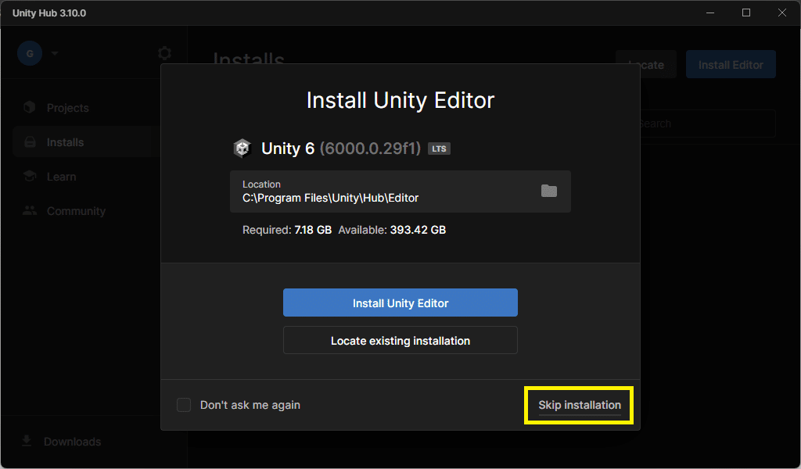Click the Downloads icon at bottom
The image size is (801, 469).
coord(26,441)
